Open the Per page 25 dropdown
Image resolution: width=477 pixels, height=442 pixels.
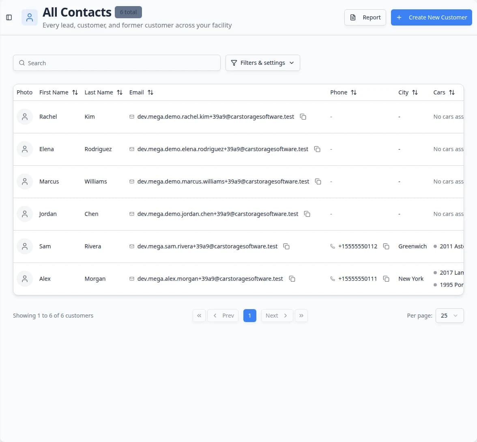click(x=449, y=316)
